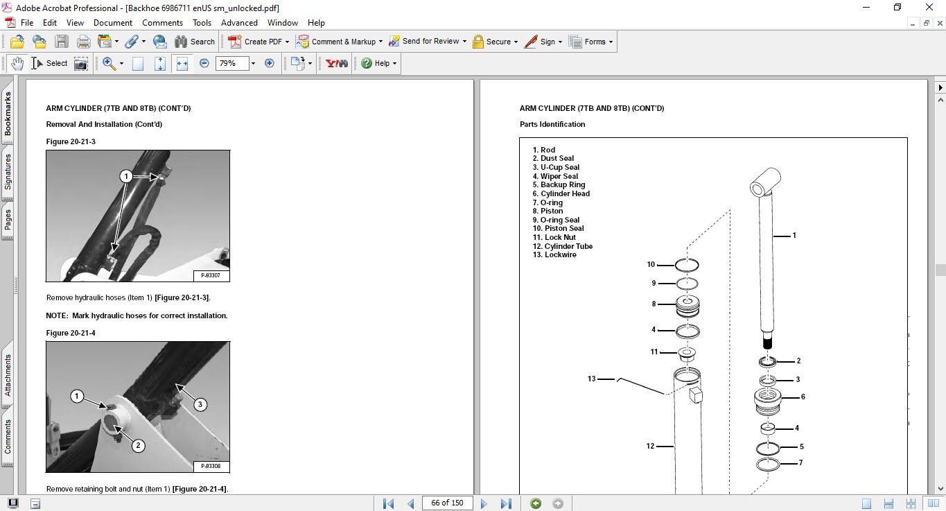
Task: Expand the Secure dropdown menu
Action: [516, 42]
